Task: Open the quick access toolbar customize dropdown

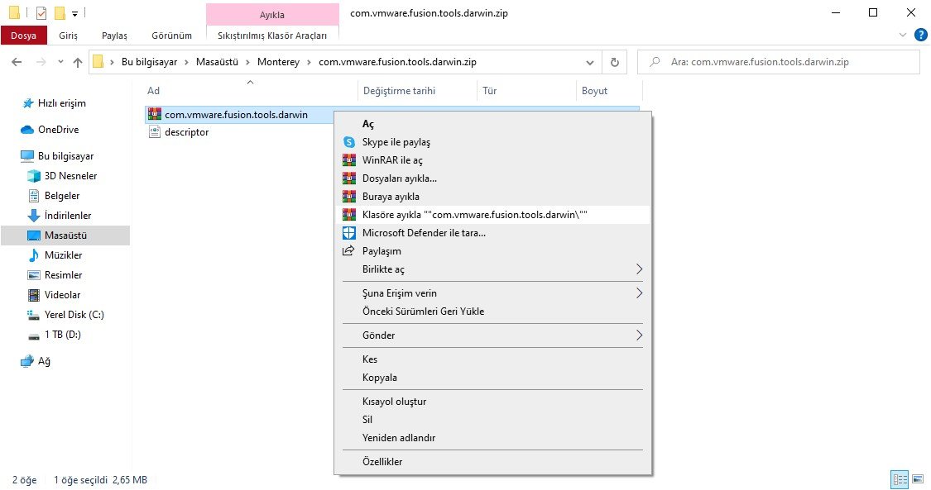Action: 74,13
